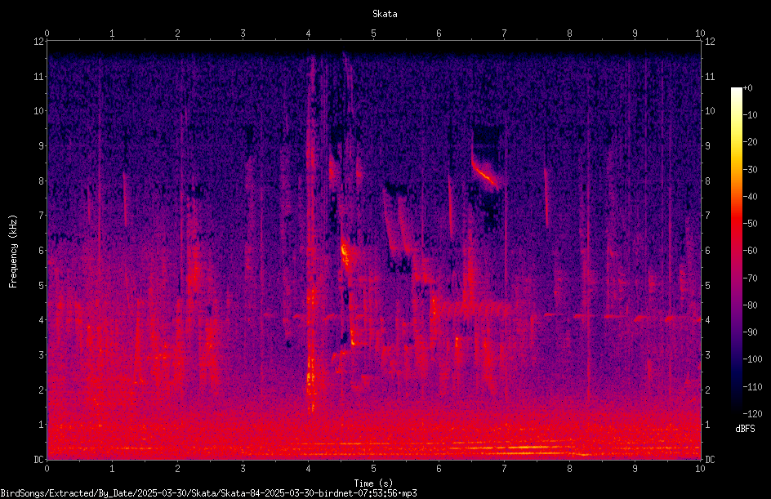Click the '6' tick on the right frequency axis
The width and height of the screenshot is (771, 499).
pyautogui.click(x=707, y=251)
